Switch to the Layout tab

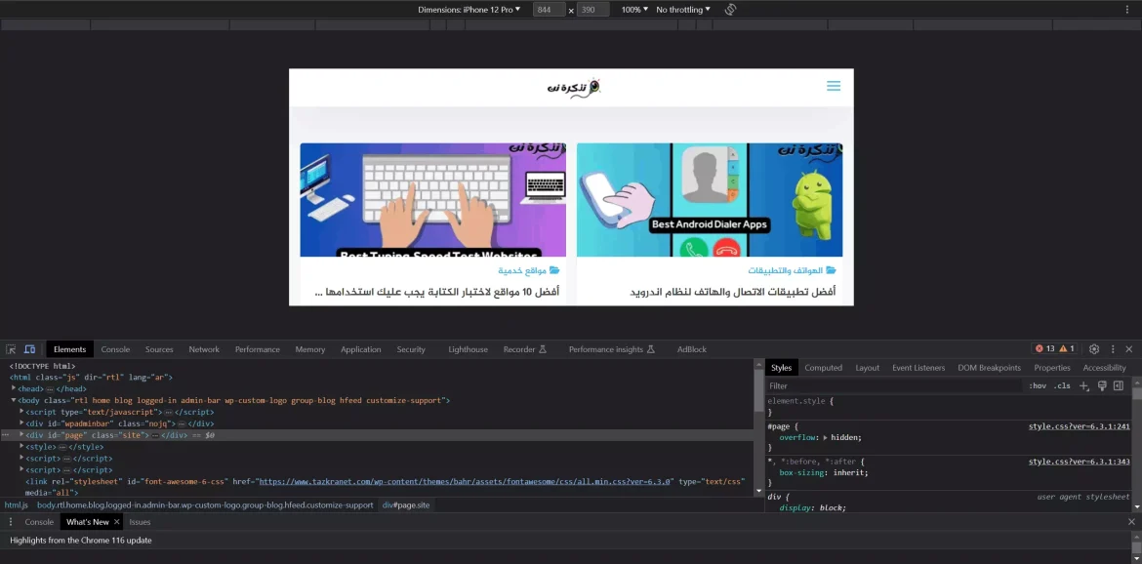(868, 368)
